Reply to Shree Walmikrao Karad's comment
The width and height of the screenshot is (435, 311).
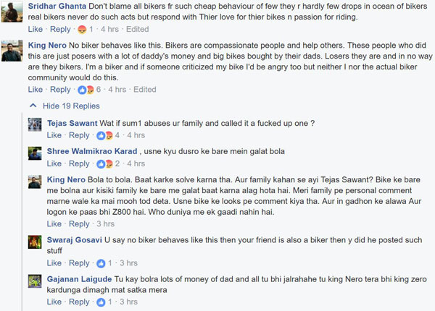pos(79,163)
